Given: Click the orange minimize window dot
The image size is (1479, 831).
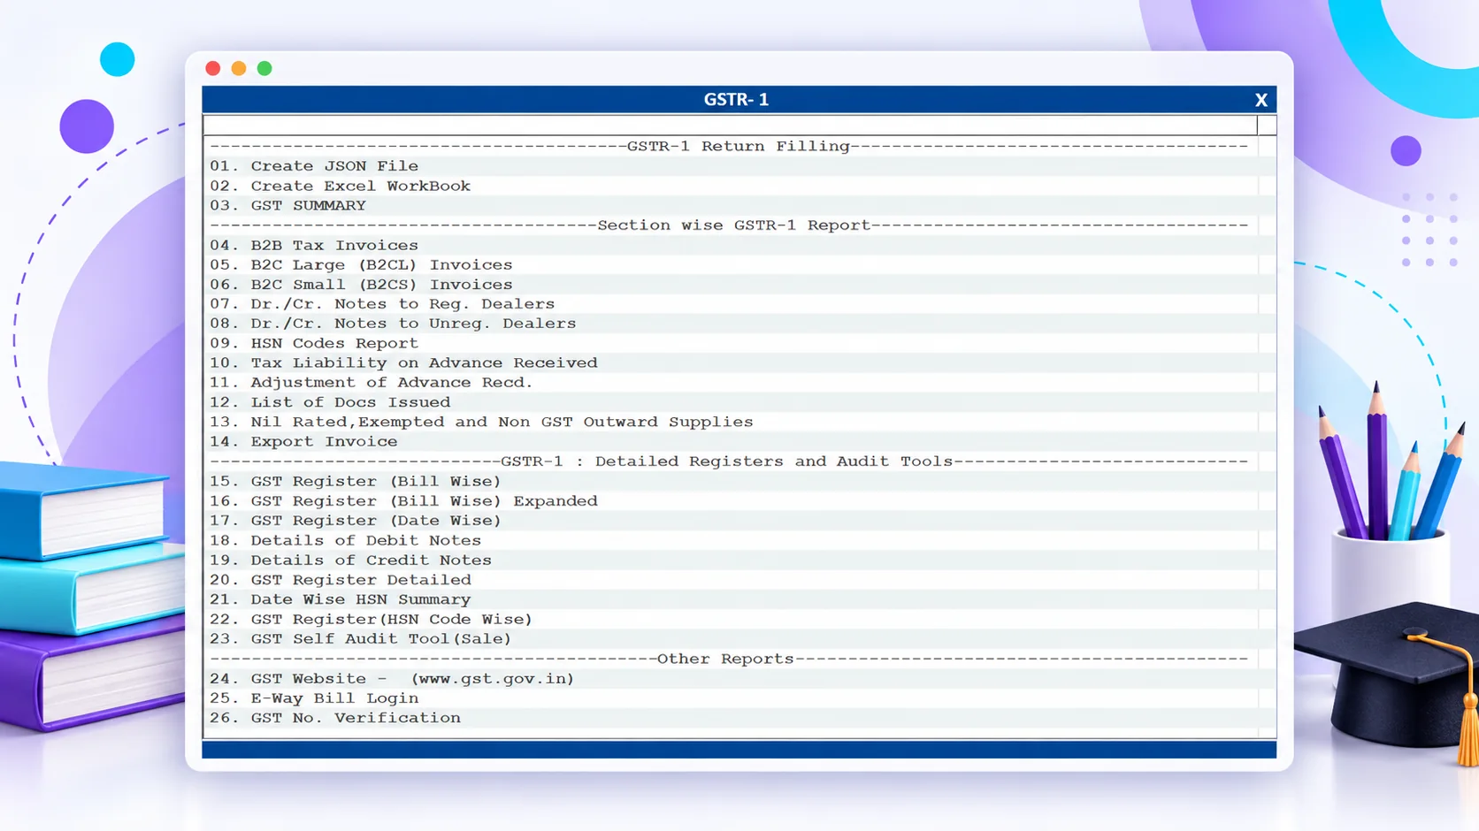Looking at the screenshot, I should (239, 68).
